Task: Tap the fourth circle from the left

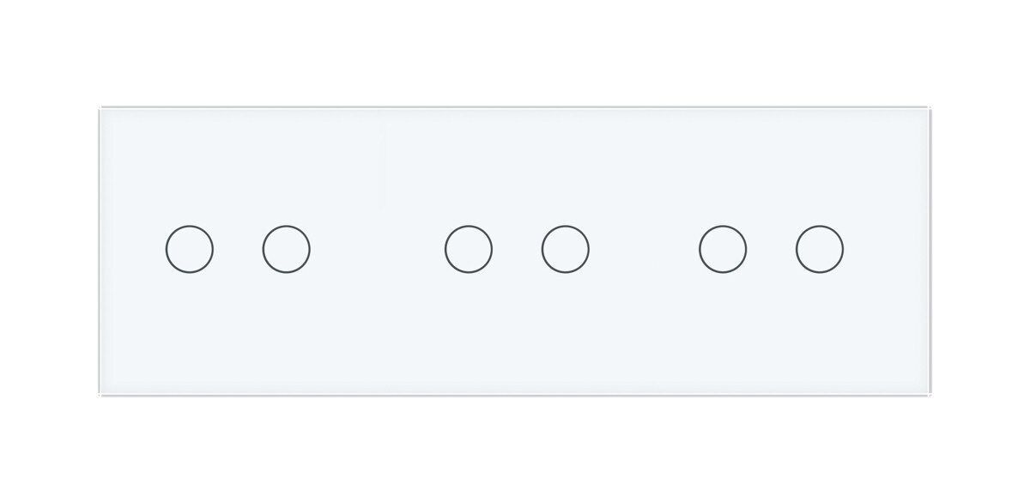Action: pos(566,250)
